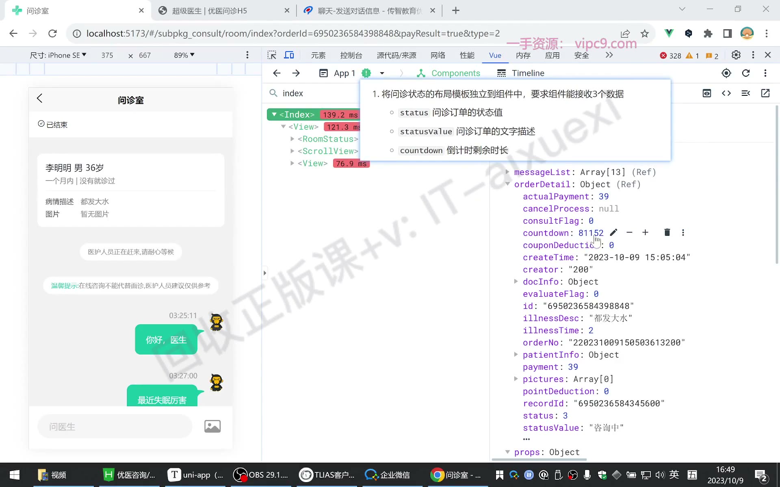
Task: Click the inspect DOM code icon
Action: (726, 93)
